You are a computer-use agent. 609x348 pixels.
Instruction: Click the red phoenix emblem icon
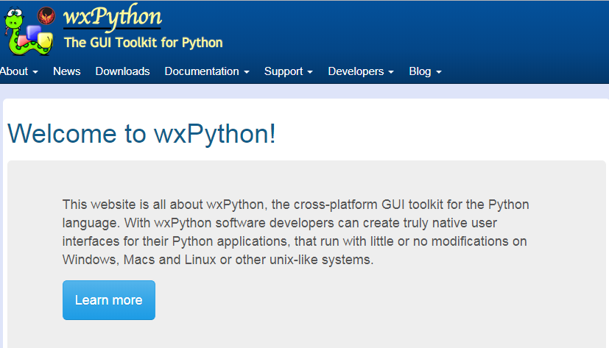pyautogui.click(x=46, y=16)
